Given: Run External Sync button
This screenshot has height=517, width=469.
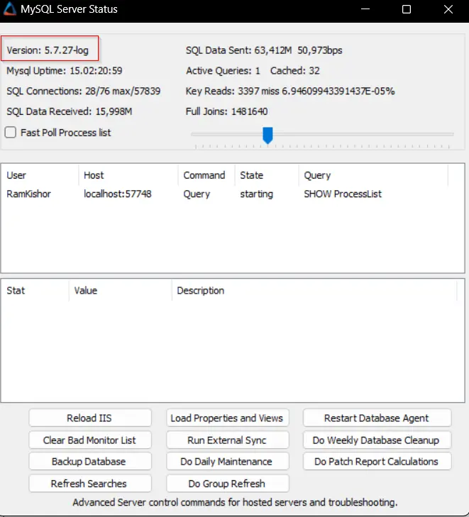Looking at the screenshot, I should (227, 440).
